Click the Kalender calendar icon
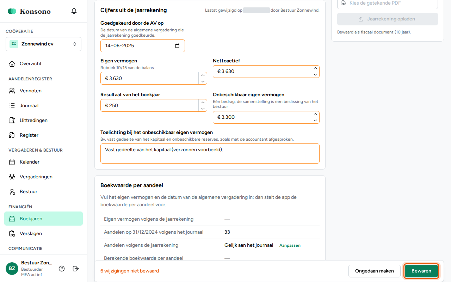Viewport: 451px width, 282px height. (12, 162)
